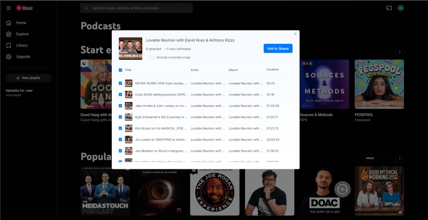Click the Explore compass icon
This screenshot has height=220, width=428.
coord(9,34)
